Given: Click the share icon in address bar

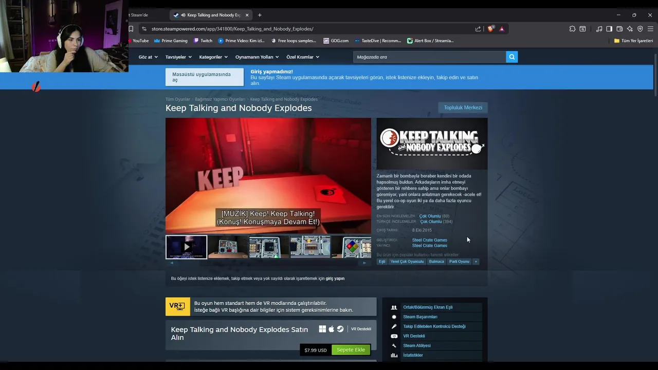Looking at the screenshot, I should tap(478, 29).
